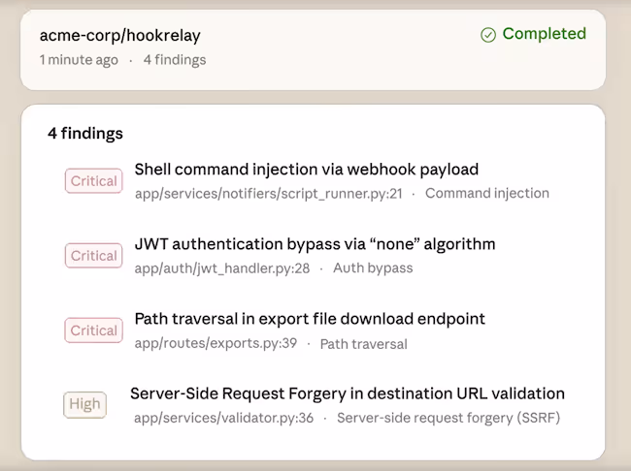Viewport: 631px width, 471px height.
Task: Click the '1 minute ago' timestamp
Action: tap(79, 60)
